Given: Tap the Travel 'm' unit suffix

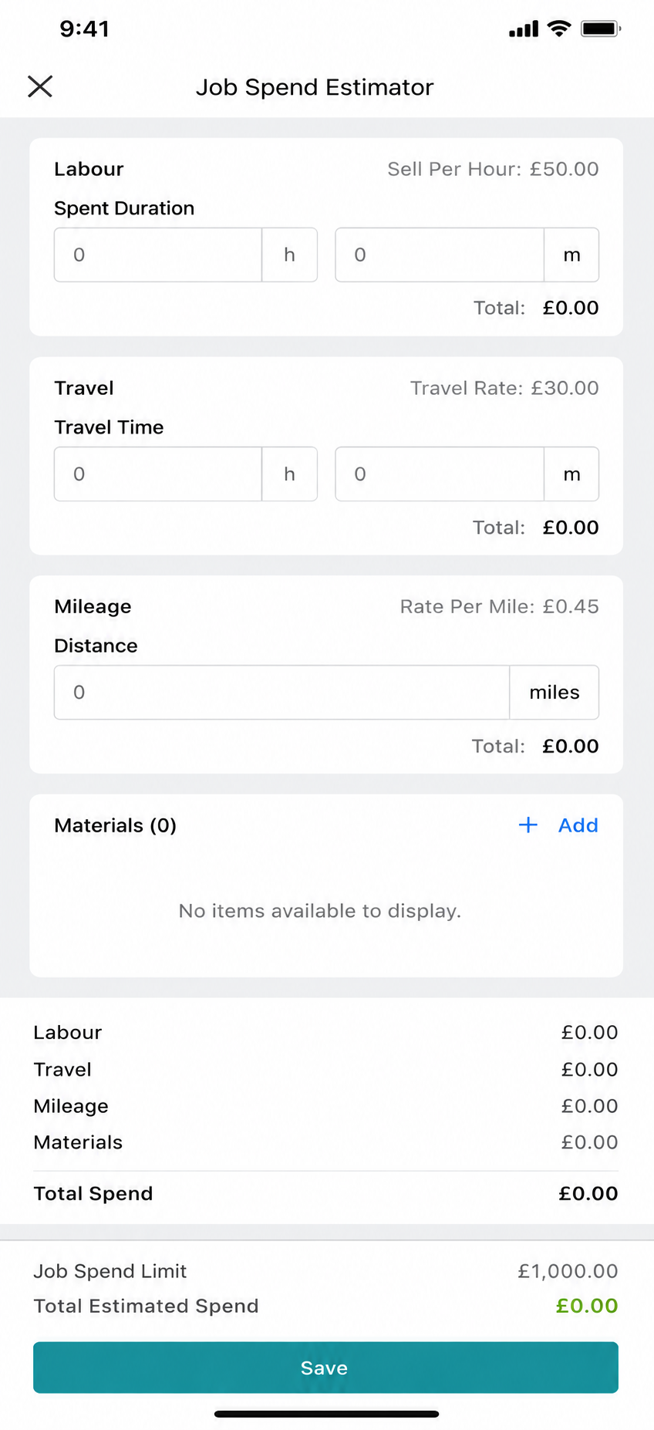Looking at the screenshot, I should coord(571,474).
